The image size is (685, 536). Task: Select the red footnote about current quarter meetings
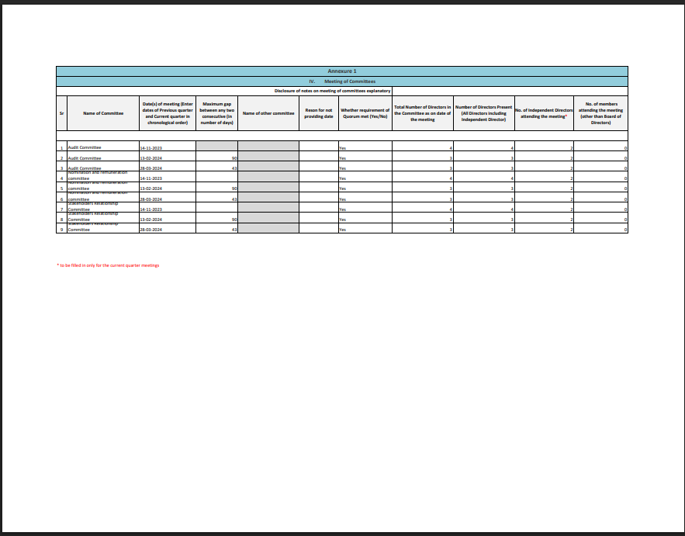[x=108, y=265]
